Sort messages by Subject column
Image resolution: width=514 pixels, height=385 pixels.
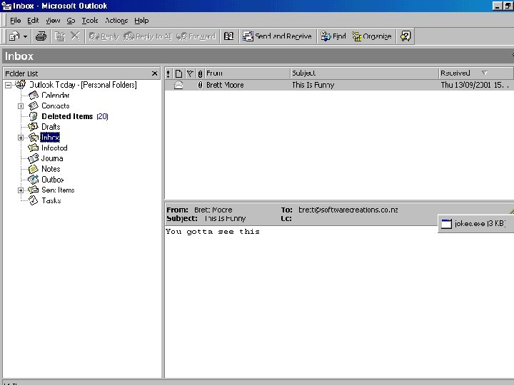pyautogui.click(x=365, y=73)
